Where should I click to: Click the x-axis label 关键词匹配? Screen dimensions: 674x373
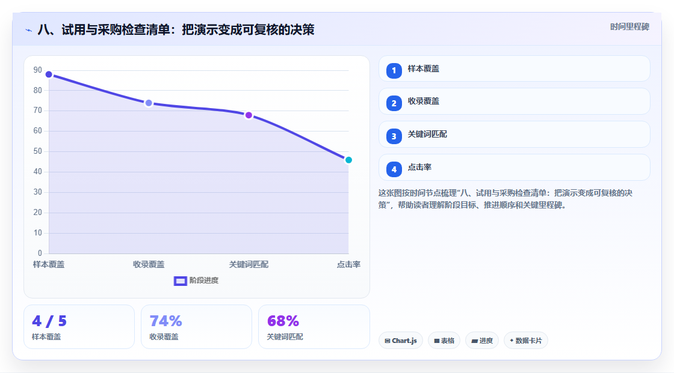tap(249, 264)
